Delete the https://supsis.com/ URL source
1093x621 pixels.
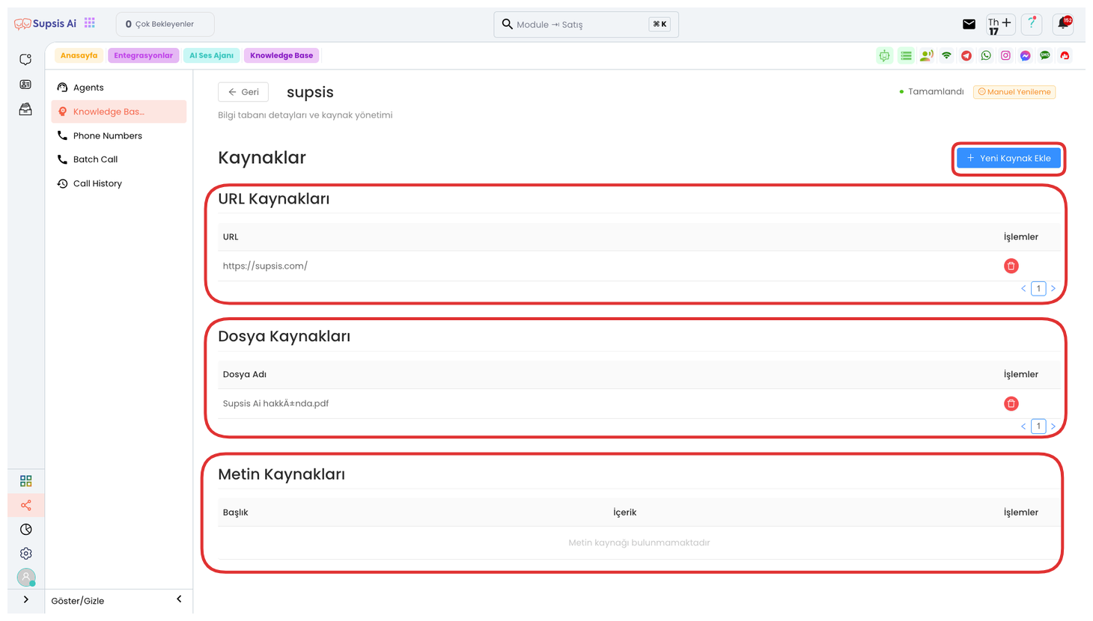pos(1011,266)
